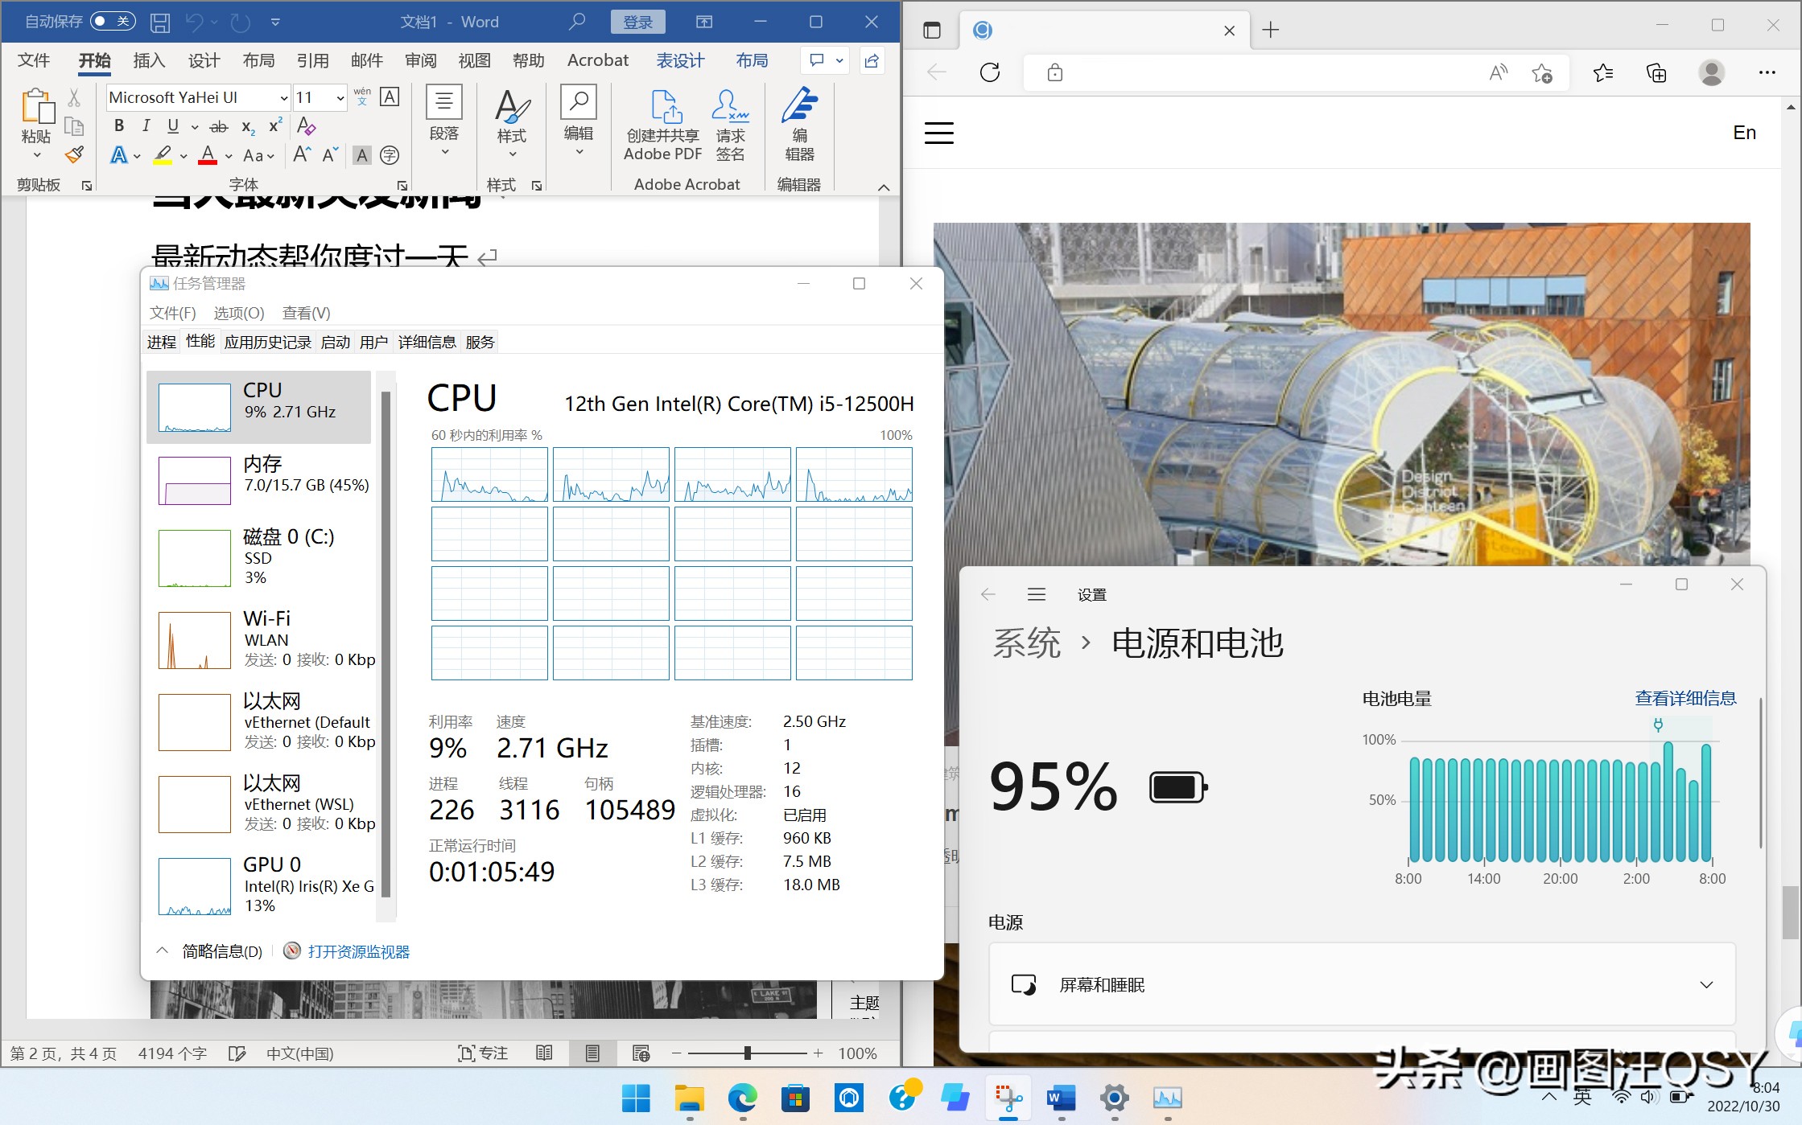Image resolution: width=1802 pixels, height=1125 pixels.
Task: Toggle Italic formatting in Word
Action: (x=146, y=126)
